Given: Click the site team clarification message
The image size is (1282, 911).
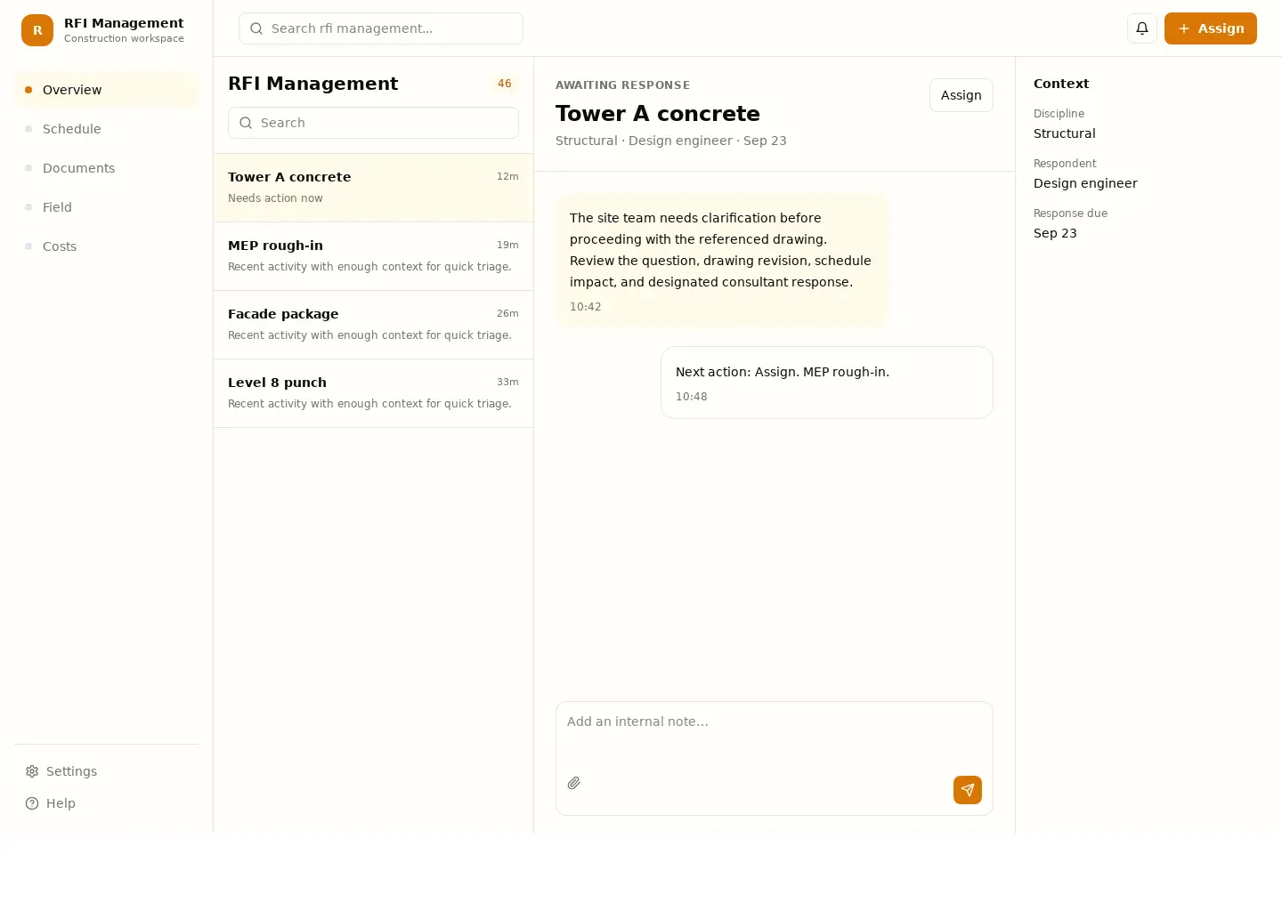Looking at the screenshot, I should point(721,261).
